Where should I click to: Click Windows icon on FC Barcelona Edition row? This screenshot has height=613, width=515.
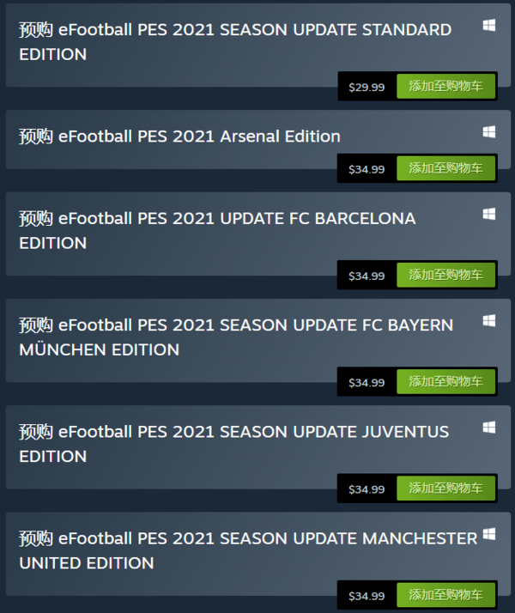pos(488,214)
